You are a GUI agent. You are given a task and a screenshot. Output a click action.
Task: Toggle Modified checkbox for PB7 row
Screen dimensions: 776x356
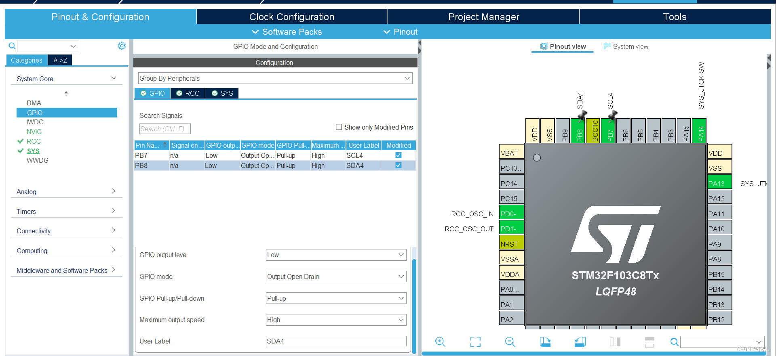(x=398, y=155)
